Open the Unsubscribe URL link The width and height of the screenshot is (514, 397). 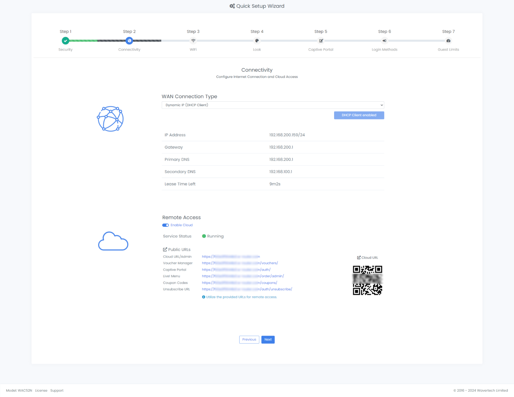click(x=247, y=289)
